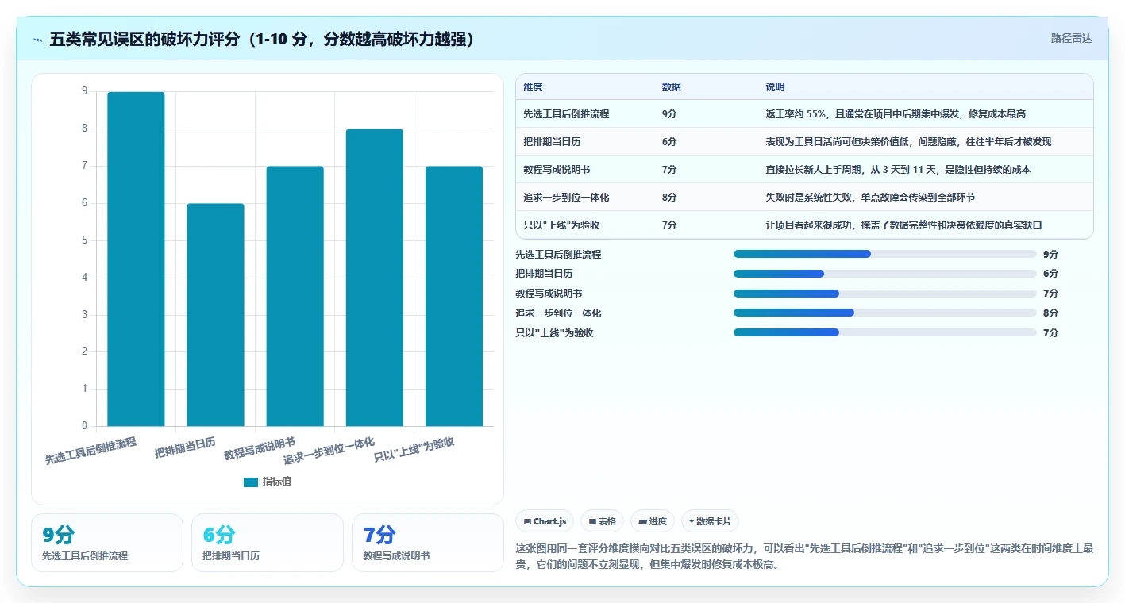Click the 追求一步到位一体化 progress bar
This screenshot has width=1125, height=603.
[x=885, y=313]
